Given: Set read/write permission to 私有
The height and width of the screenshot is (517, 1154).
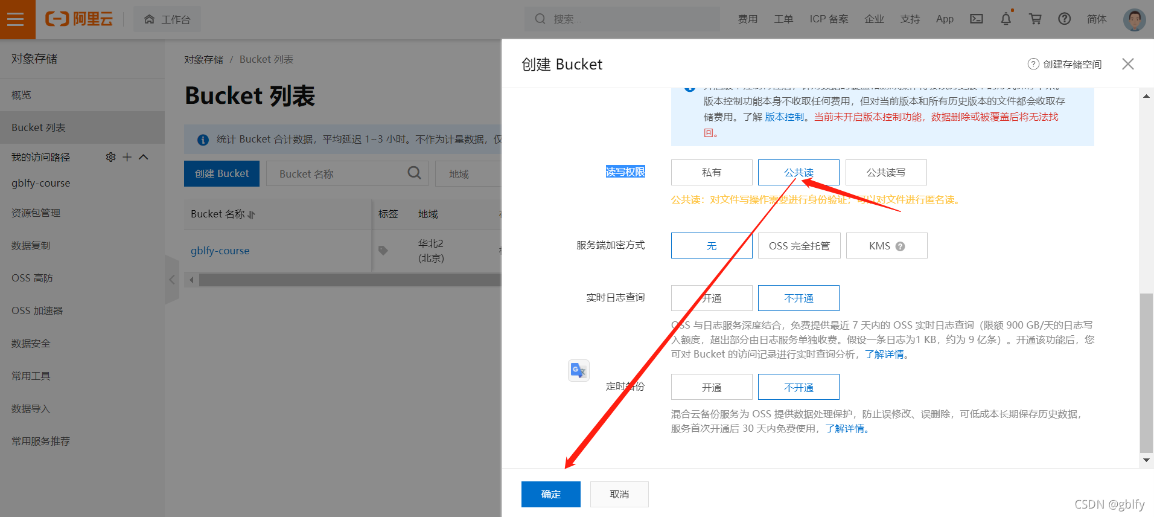Looking at the screenshot, I should click(712, 173).
